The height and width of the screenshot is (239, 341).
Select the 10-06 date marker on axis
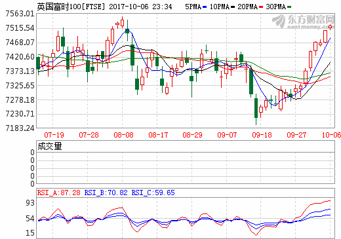tap(331, 135)
